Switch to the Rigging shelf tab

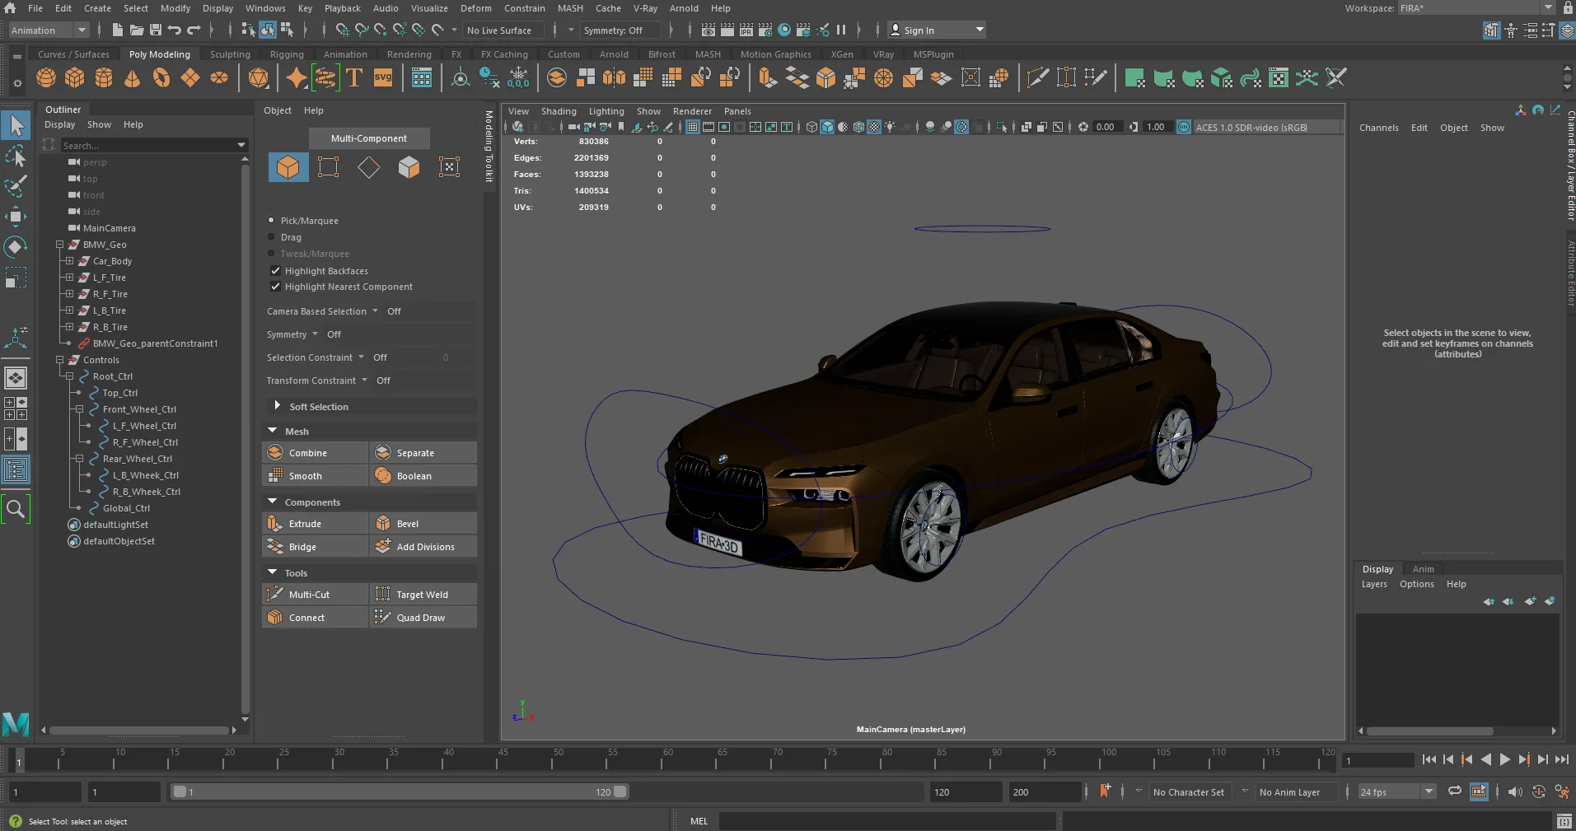pos(287,54)
